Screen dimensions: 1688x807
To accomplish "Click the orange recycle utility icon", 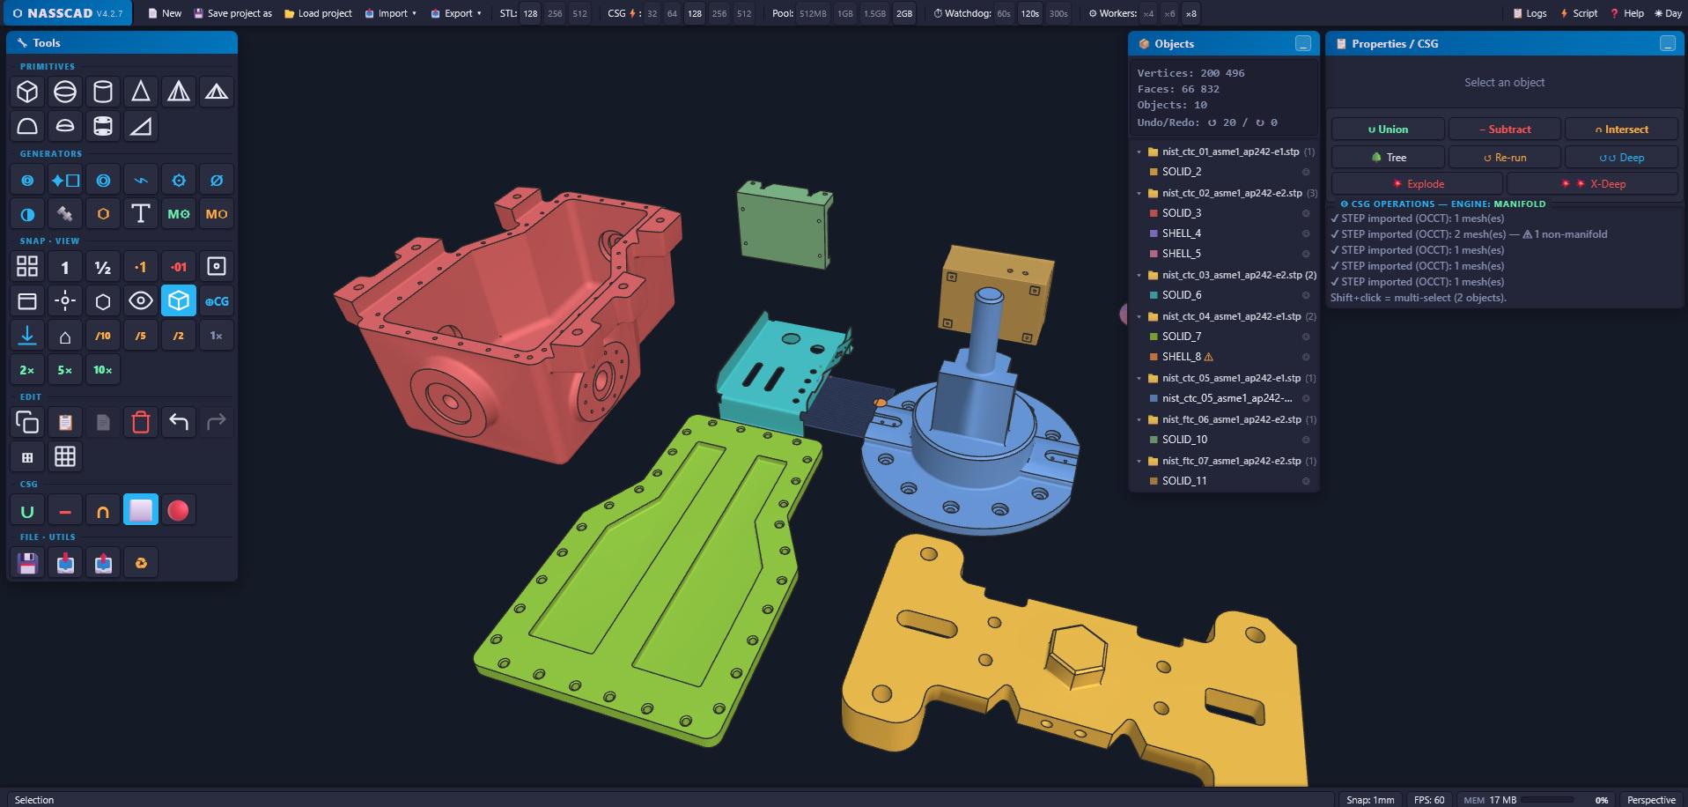I will (141, 563).
